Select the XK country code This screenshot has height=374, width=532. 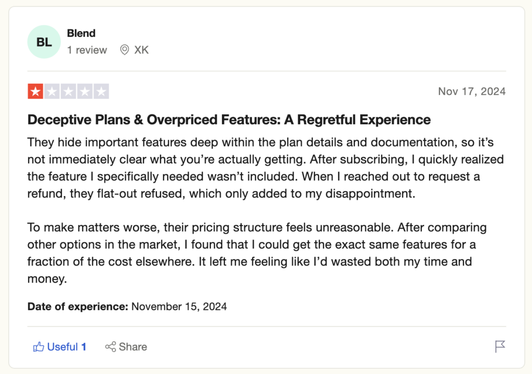pyautogui.click(x=141, y=50)
